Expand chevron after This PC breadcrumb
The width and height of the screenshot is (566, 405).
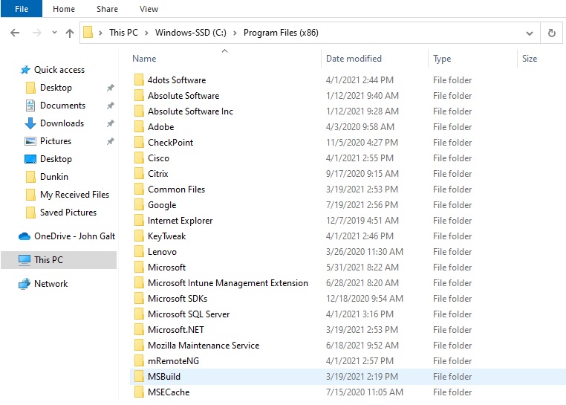(x=146, y=33)
